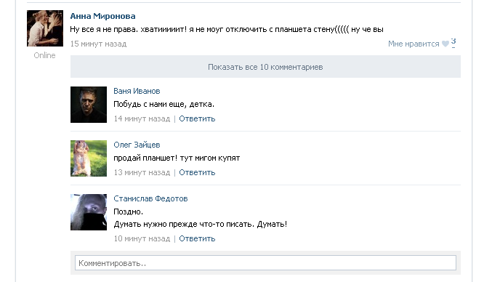Click the comment timestamp 14 минут назад
This screenshot has width=484, height=282.
142,118
